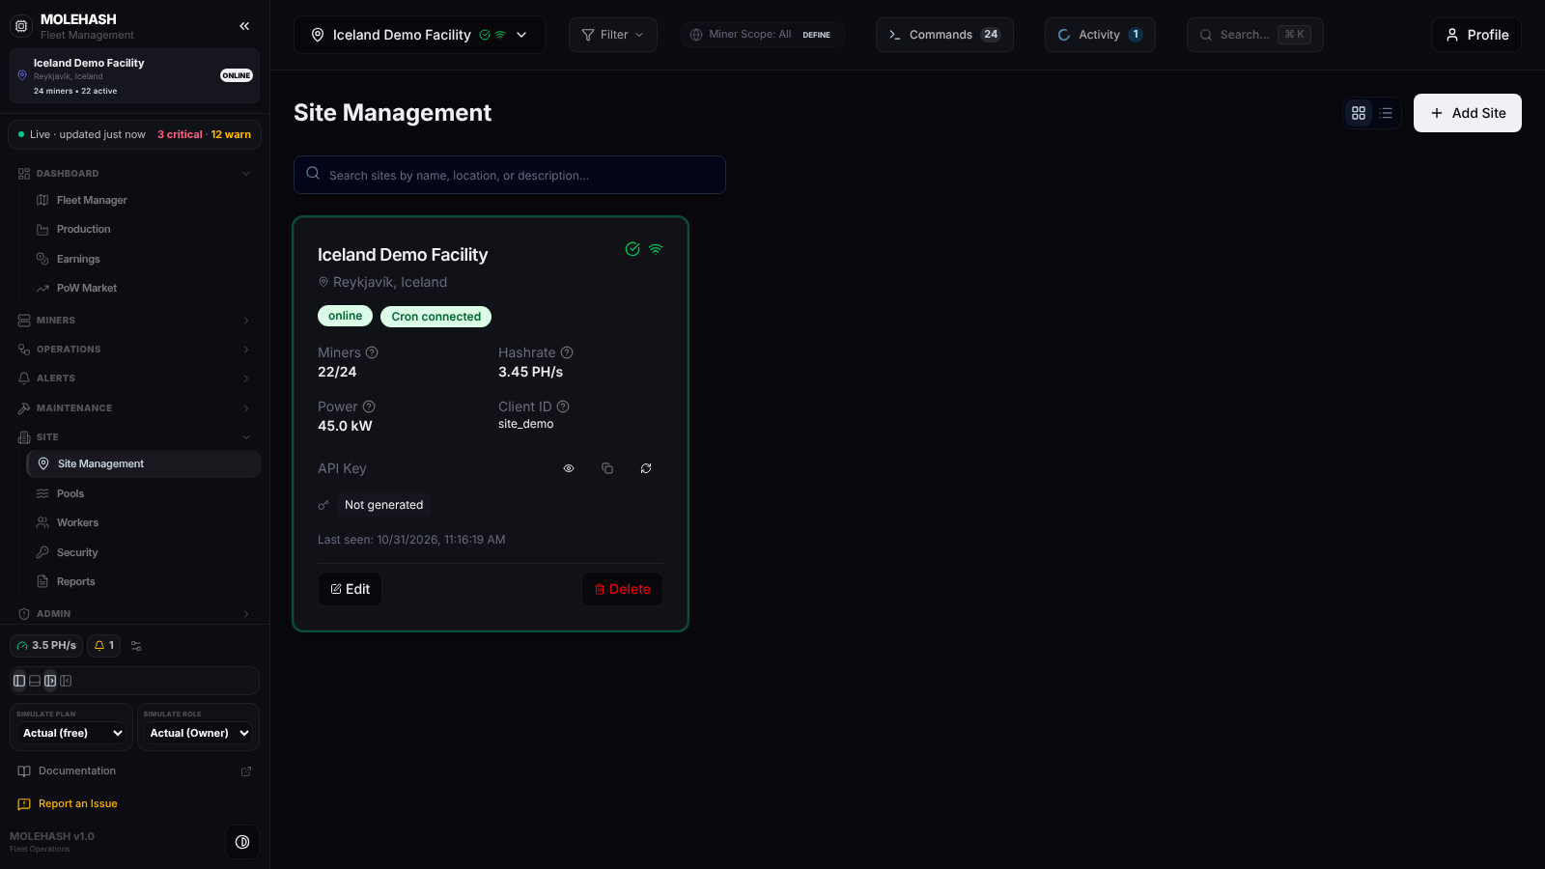Click the 3.5 PH/s hashrate indicator

[46, 645]
